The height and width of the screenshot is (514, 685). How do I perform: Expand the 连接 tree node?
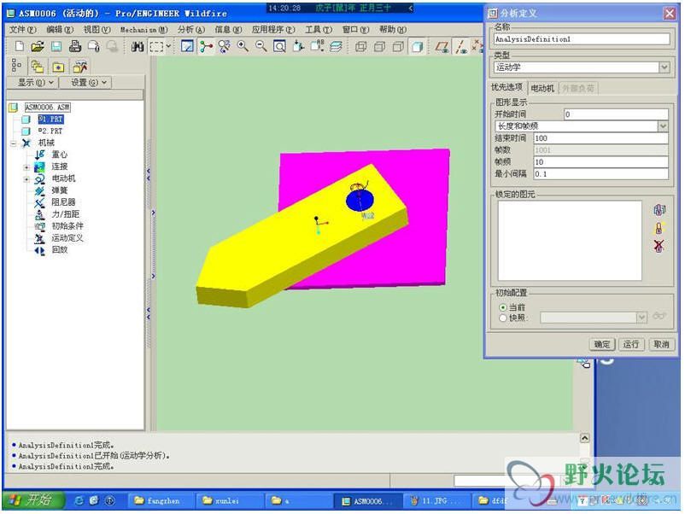26,167
